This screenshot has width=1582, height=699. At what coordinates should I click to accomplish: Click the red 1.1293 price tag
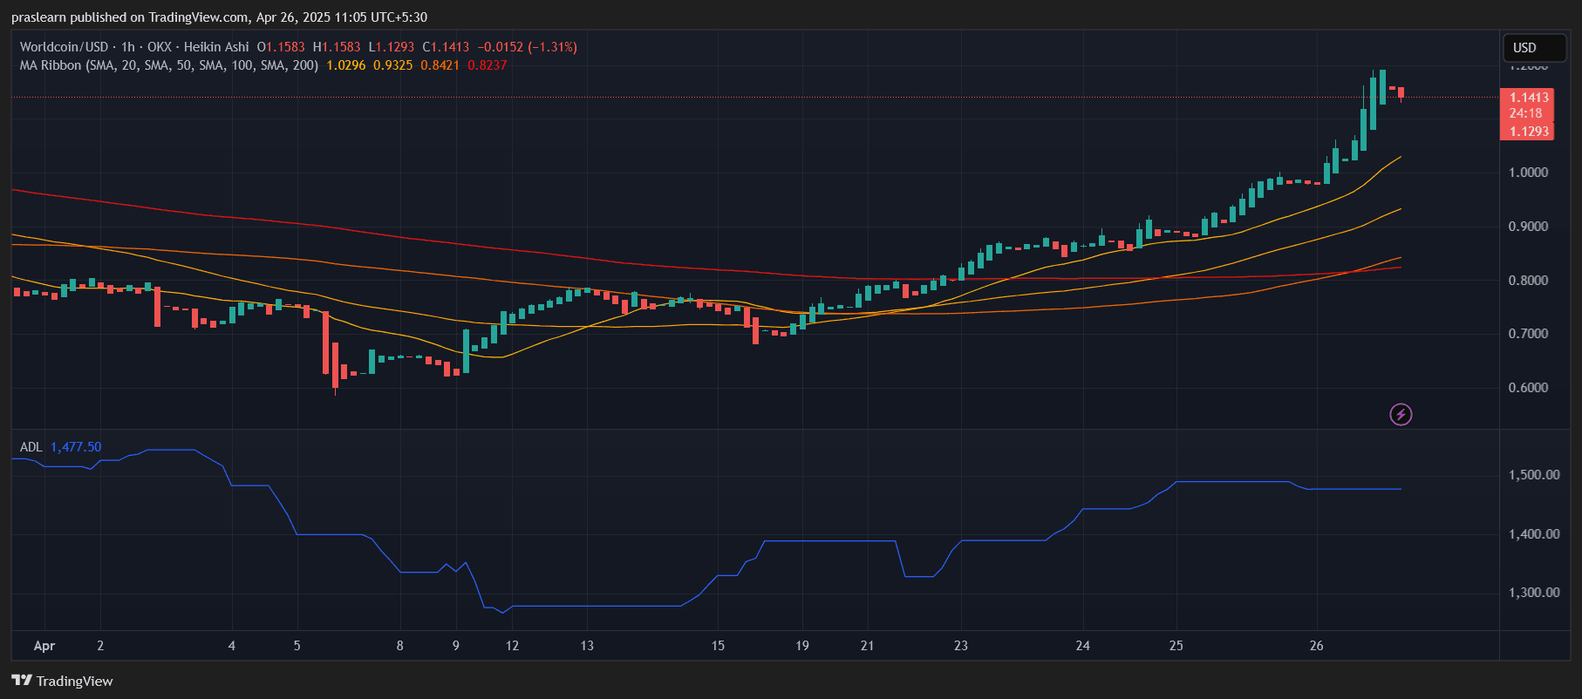(x=1529, y=132)
